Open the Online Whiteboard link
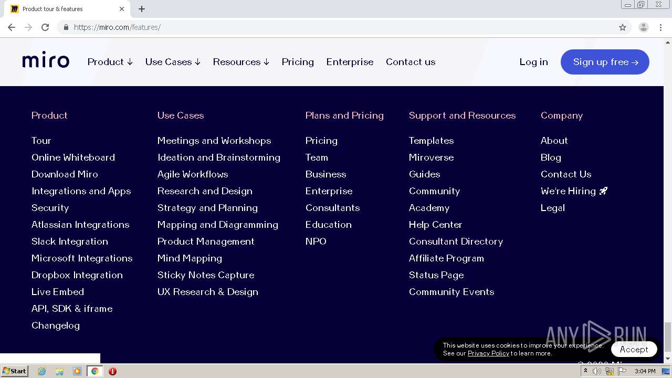672x378 pixels. [73, 157]
